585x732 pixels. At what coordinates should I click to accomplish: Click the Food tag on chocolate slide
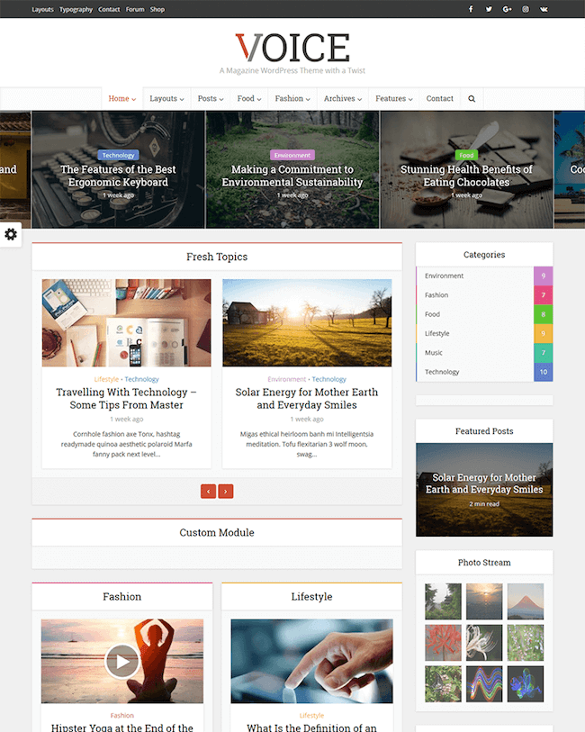[466, 155]
